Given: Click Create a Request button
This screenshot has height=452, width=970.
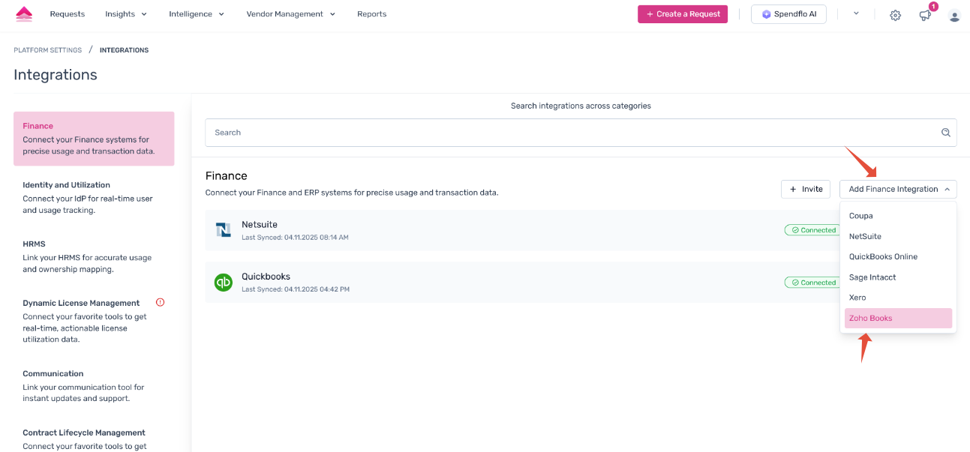Looking at the screenshot, I should [x=683, y=14].
